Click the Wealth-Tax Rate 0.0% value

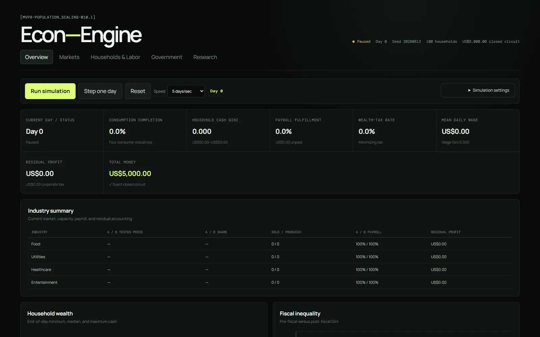tap(367, 131)
